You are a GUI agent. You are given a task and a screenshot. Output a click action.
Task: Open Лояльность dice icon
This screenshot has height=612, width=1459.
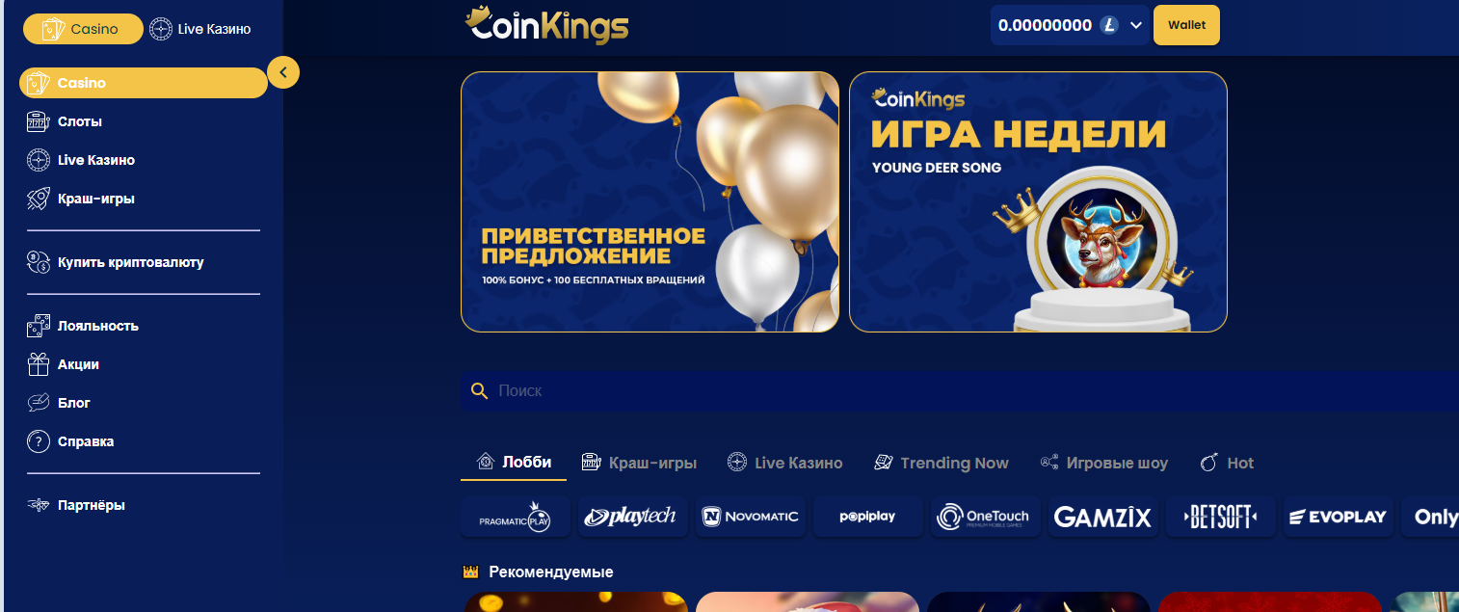38,326
